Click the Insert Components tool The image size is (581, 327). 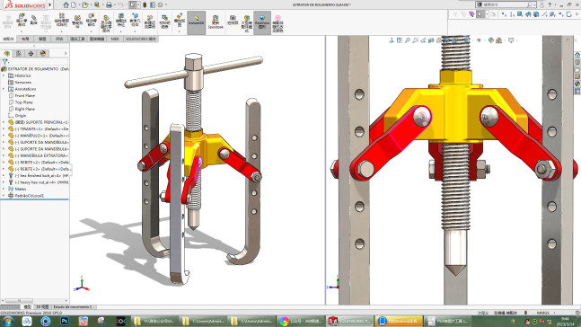22,22
